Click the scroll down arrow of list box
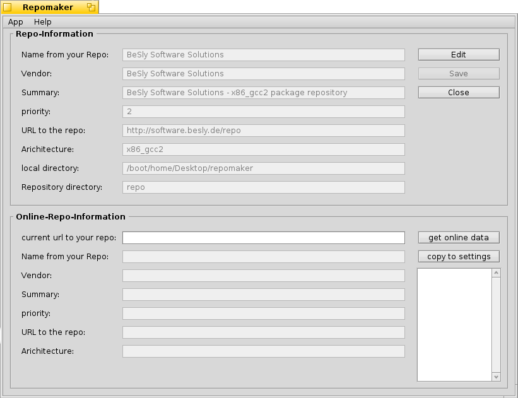518x398 pixels. tap(496, 377)
